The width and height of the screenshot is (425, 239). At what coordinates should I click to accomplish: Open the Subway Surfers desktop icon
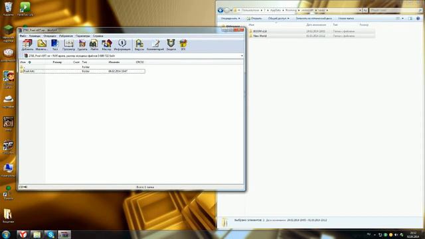[x=9, y=79]
